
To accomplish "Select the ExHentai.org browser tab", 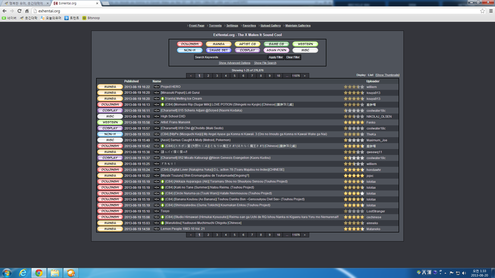I will (x=76, y=3).
